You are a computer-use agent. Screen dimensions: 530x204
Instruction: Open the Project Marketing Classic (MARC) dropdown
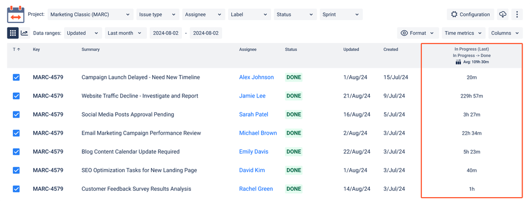click(90, 14)
